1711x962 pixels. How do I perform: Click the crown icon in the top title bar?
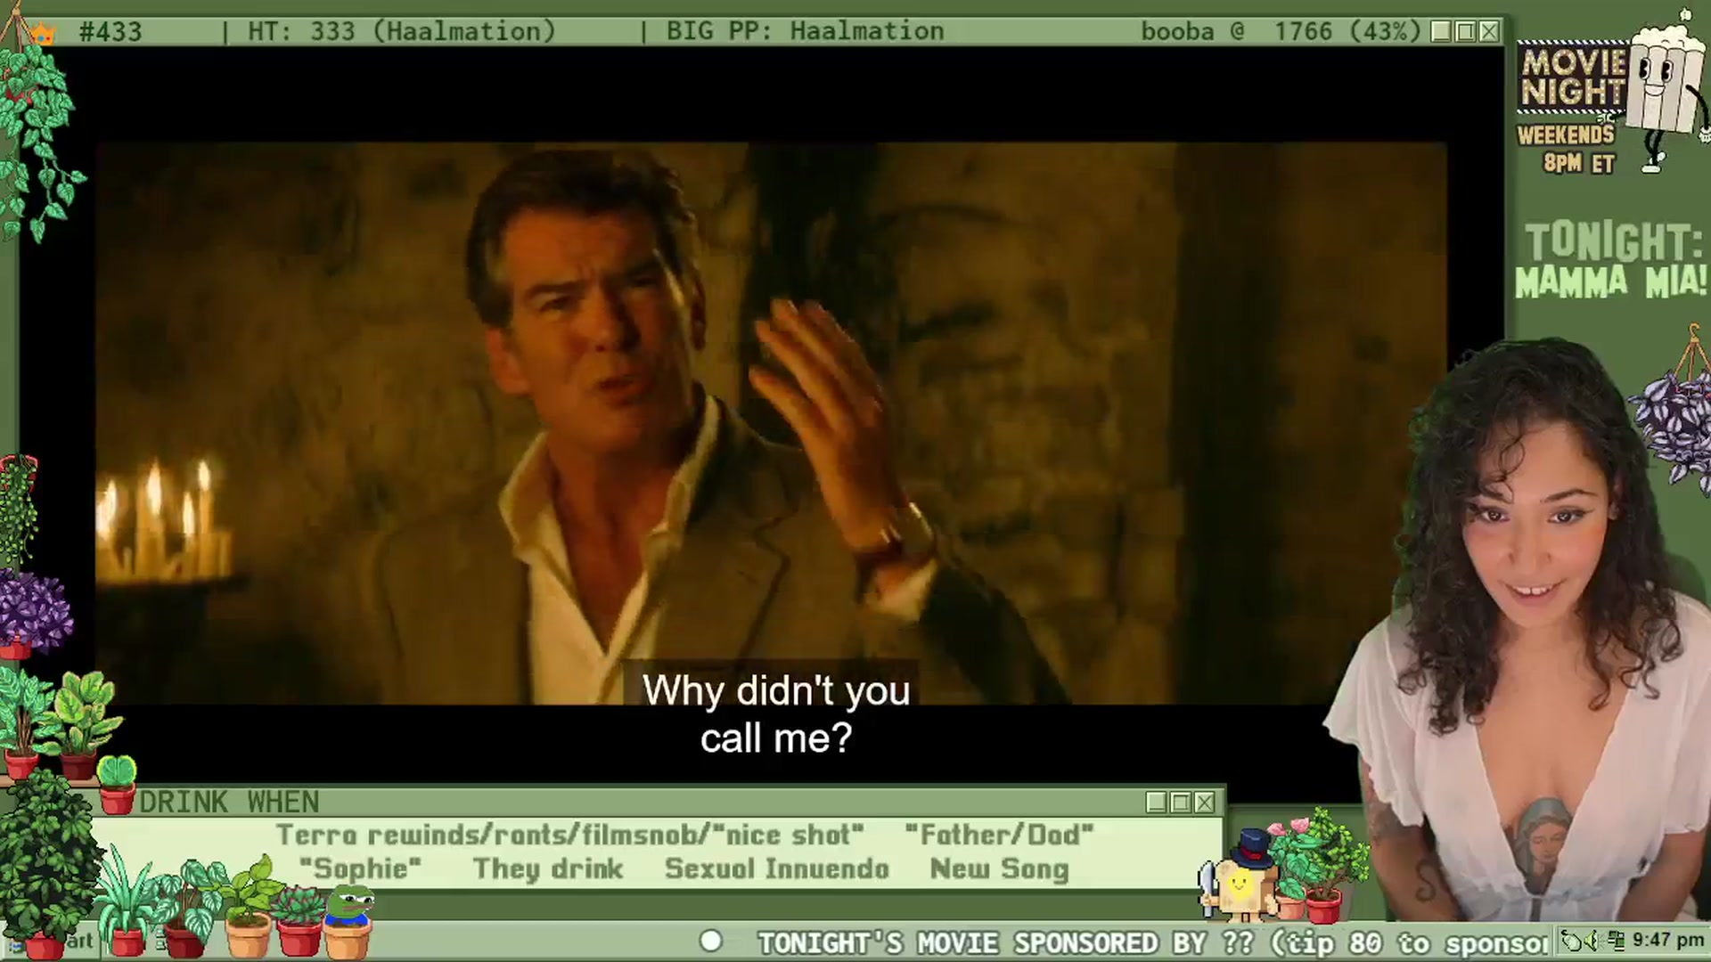[43, 34]
